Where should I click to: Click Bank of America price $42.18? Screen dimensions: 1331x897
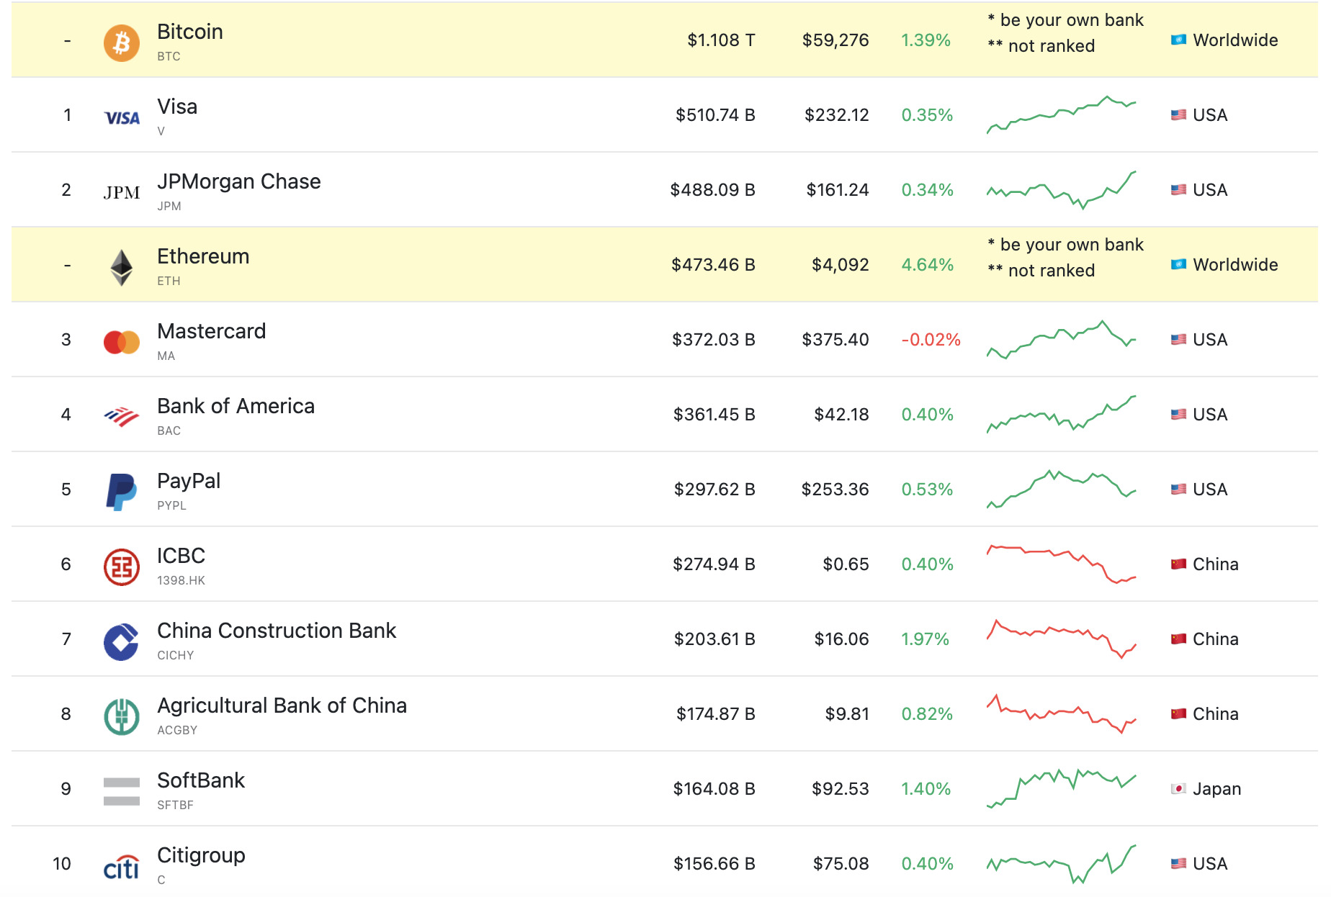(841, 414)
